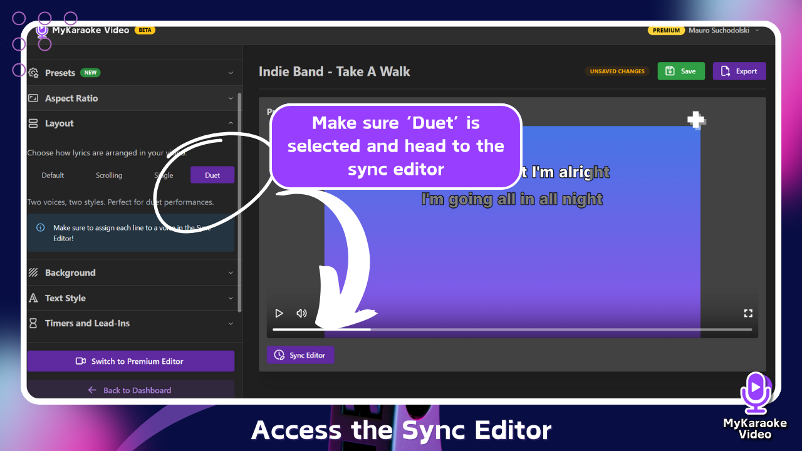The width and height of the screenshot is (802, 451).
Task: Select the Duet layout option
Action: click(212, 175)
